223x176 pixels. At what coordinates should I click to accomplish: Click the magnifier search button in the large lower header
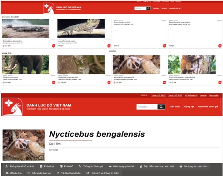[161, 107]
